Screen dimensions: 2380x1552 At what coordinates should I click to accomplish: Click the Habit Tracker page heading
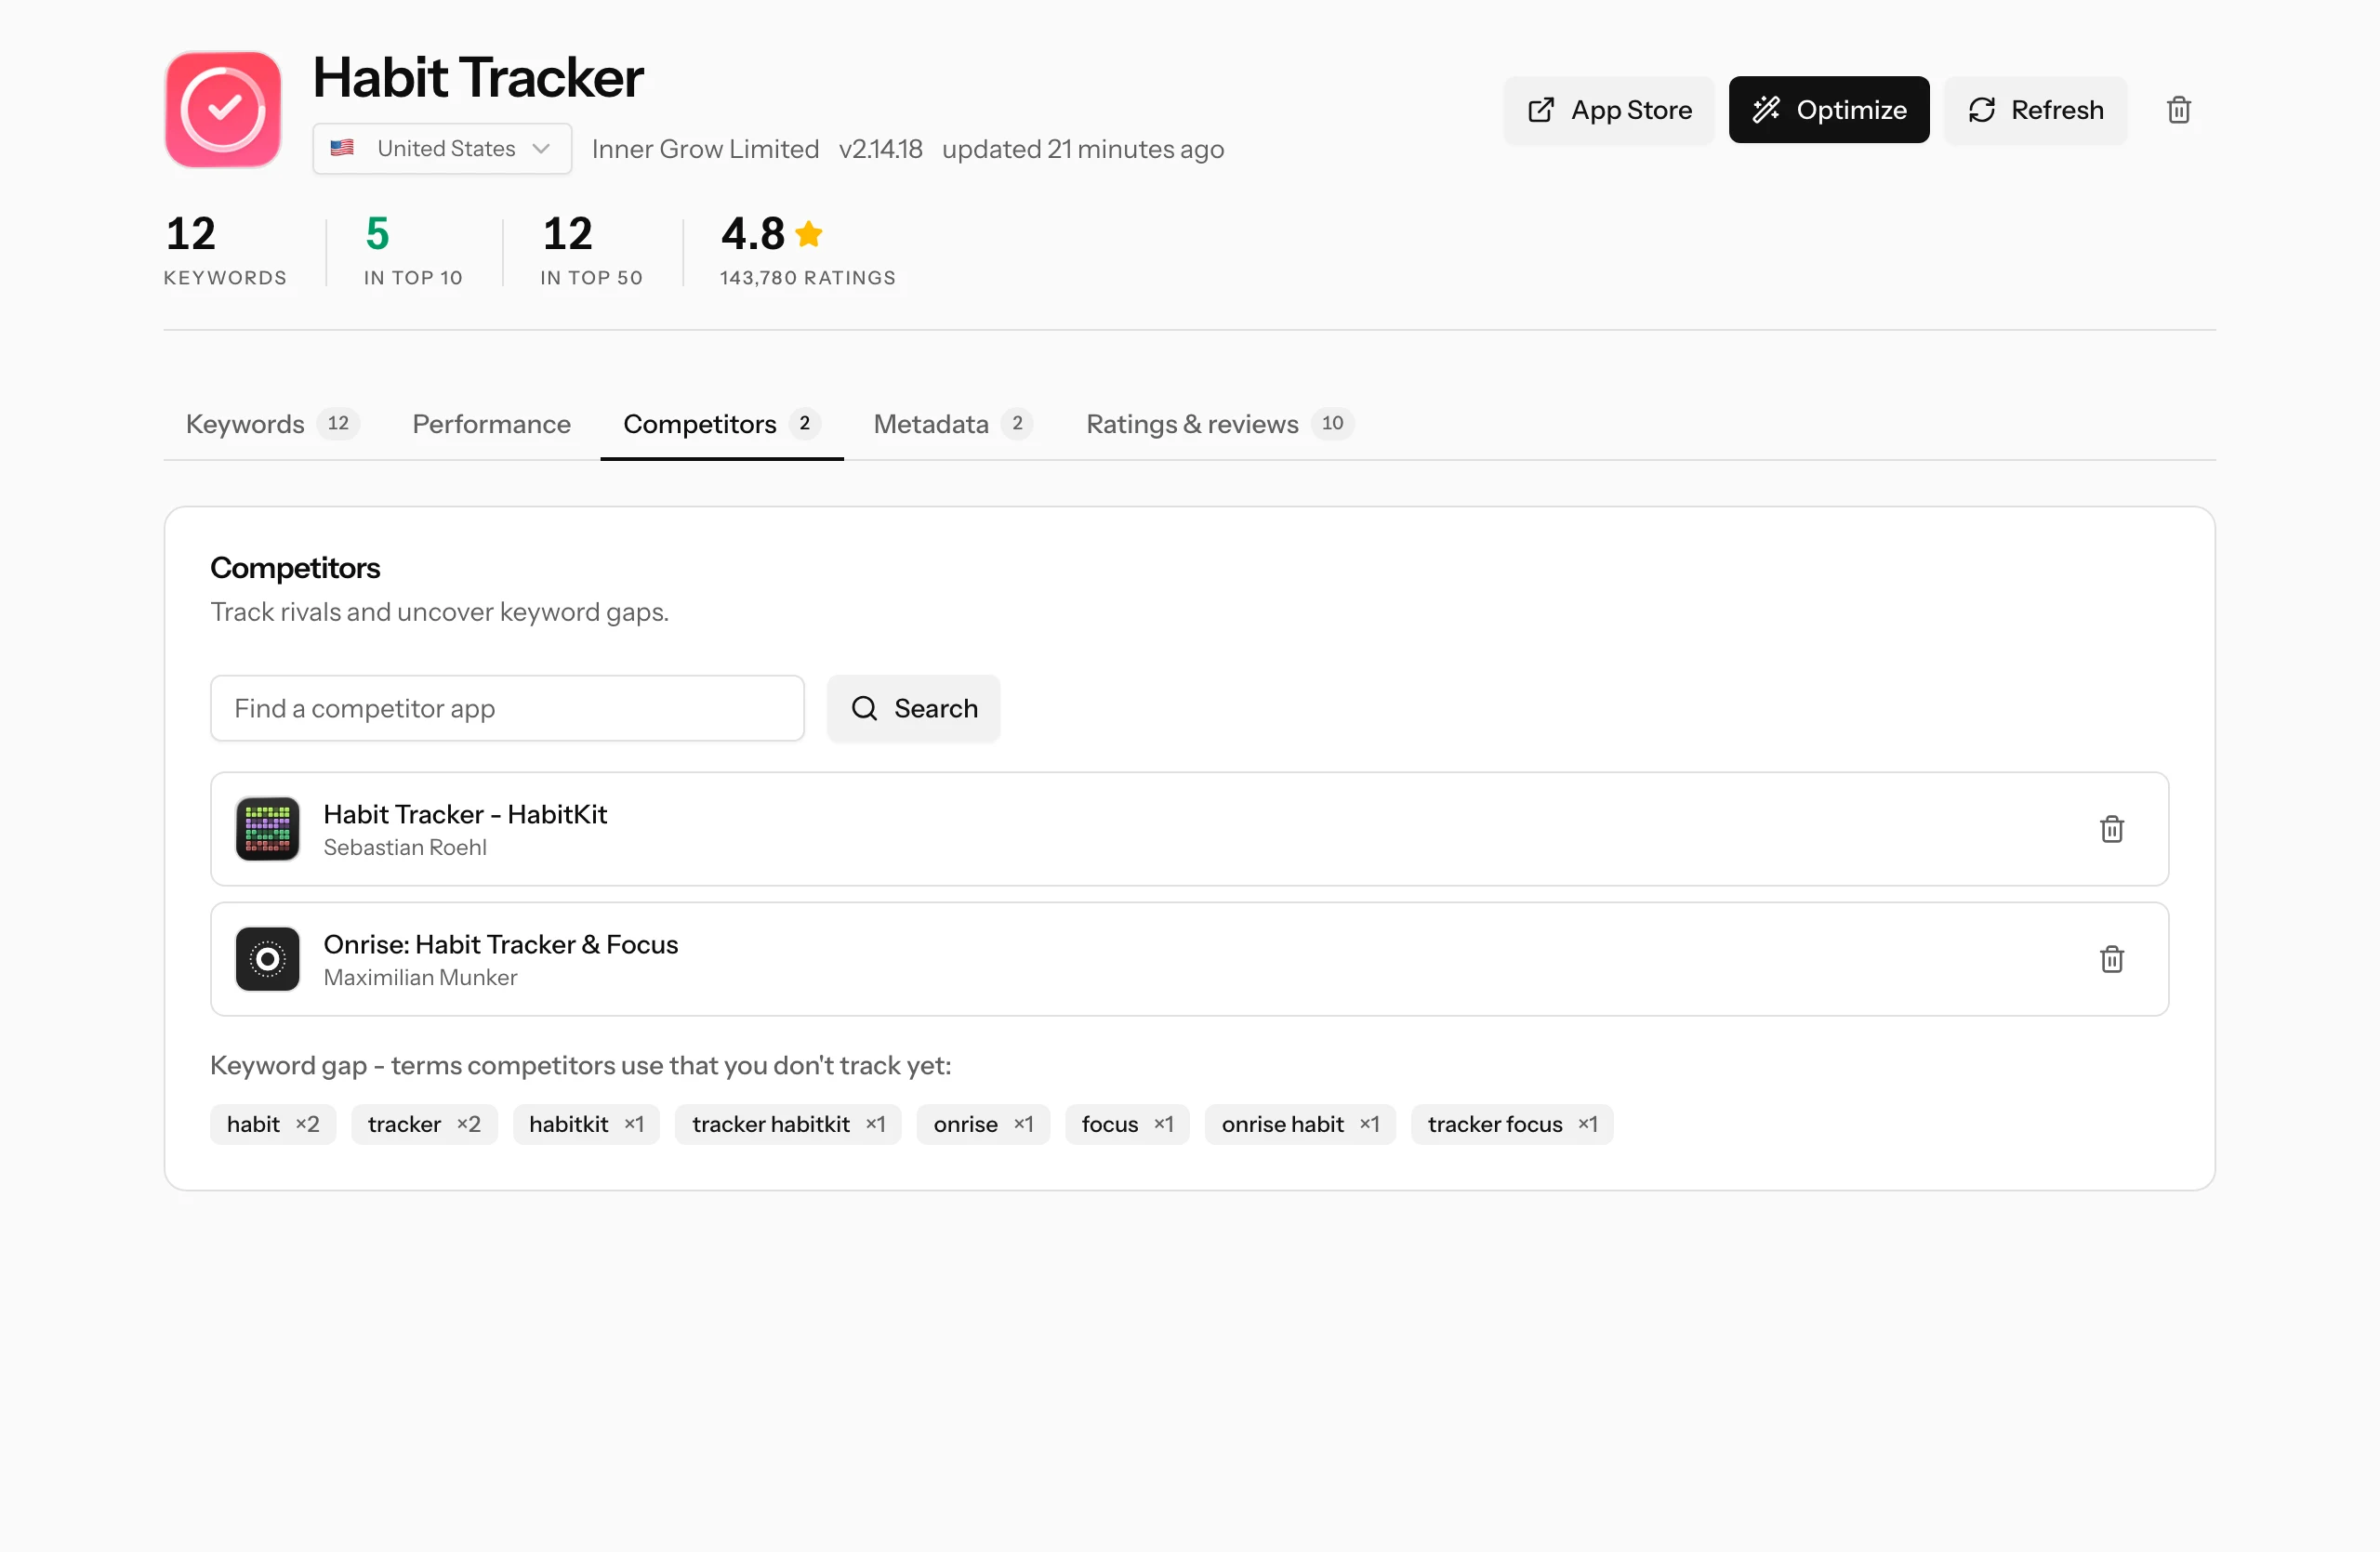[478, 78]
